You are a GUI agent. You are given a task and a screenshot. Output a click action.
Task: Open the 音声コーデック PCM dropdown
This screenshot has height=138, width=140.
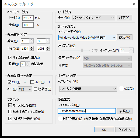[107, 59]
